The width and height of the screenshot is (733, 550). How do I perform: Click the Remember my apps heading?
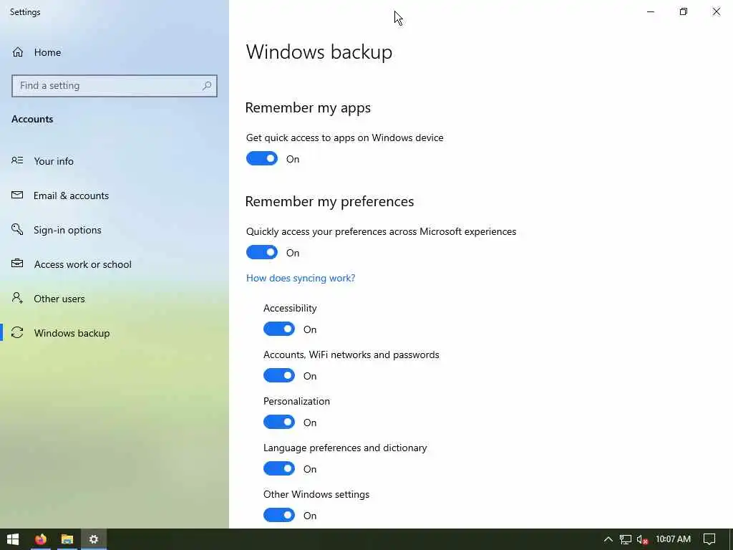[308, 107]
